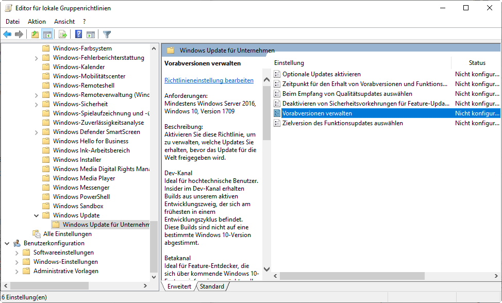Open the Aktion menu
Viewport: 502px width, 303px height.
click(x=37, y=22)
